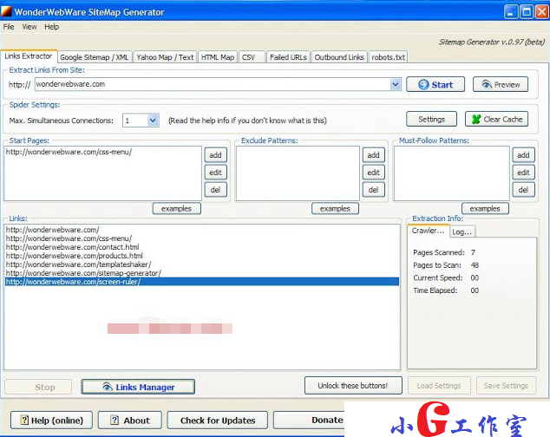
Task: Select the Crawler... tab in Extraction Info
Action: click(x=428, y=231)
